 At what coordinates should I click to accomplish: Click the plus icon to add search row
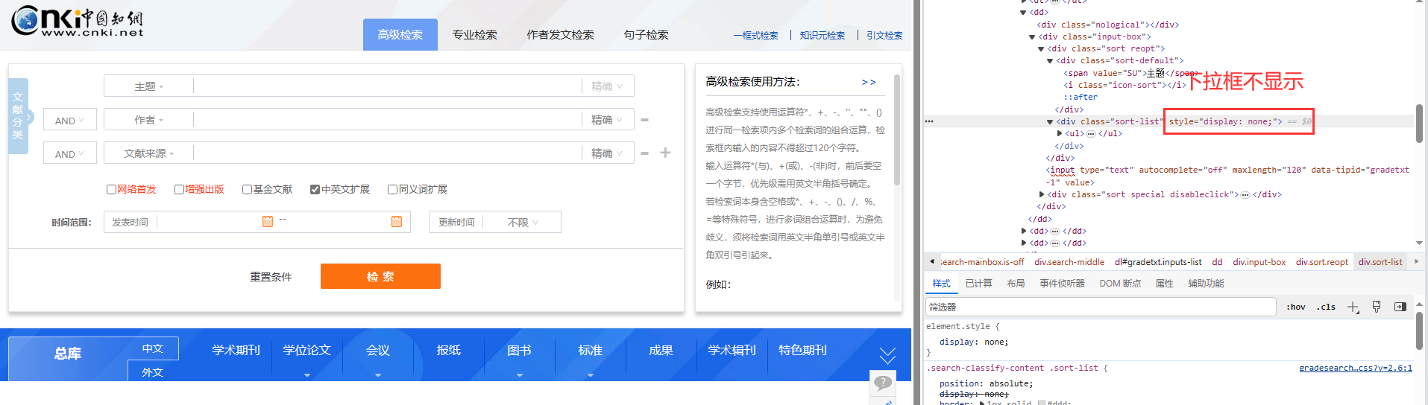(665, 153)
